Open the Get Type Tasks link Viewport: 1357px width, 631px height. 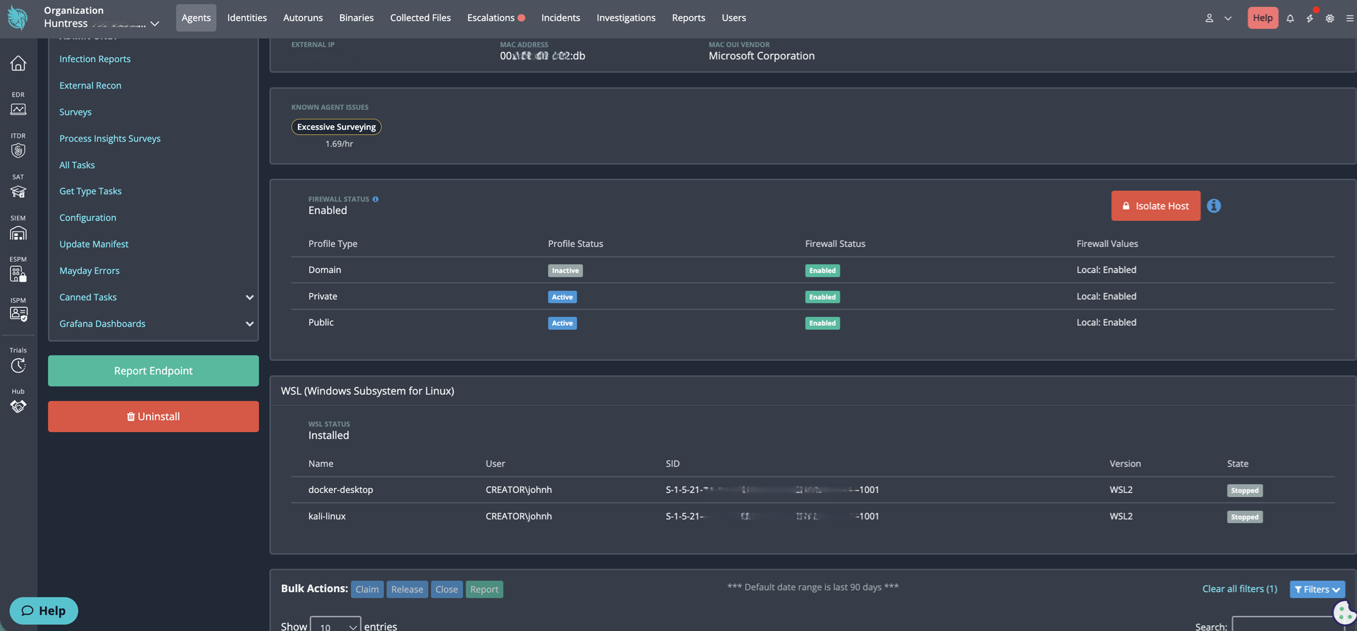point(90,191)
